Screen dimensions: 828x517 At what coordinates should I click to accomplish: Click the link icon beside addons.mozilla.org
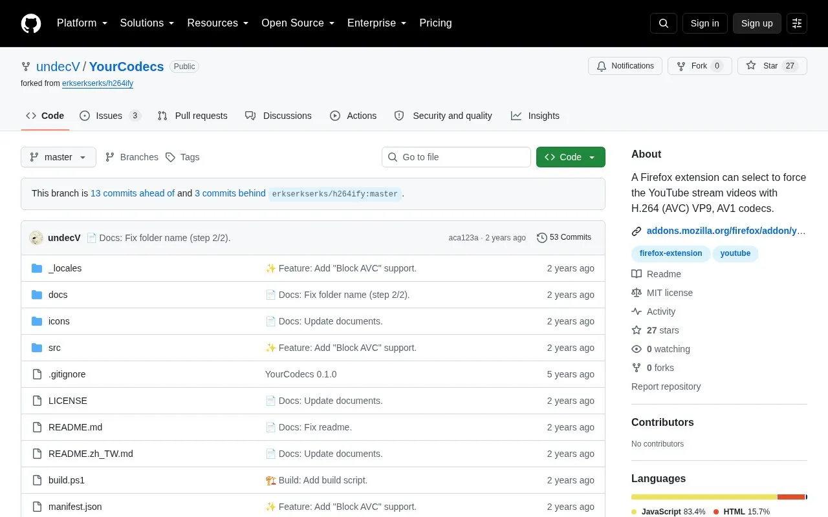coord(637,231)
